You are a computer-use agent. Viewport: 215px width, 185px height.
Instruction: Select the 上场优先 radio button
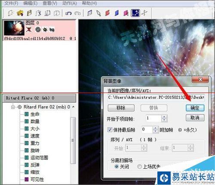coord(139,167)
